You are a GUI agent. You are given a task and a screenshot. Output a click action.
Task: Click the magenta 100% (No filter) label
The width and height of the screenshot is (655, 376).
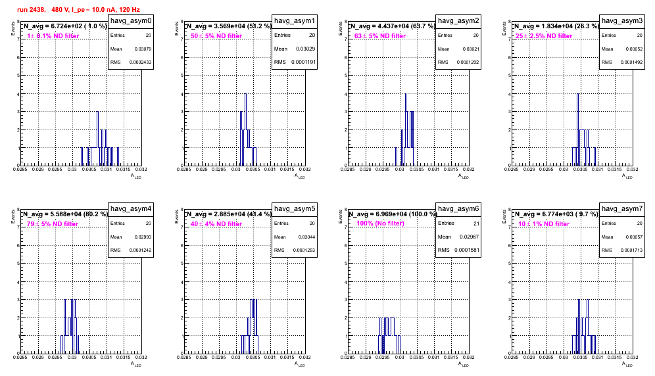click(381, 223)
